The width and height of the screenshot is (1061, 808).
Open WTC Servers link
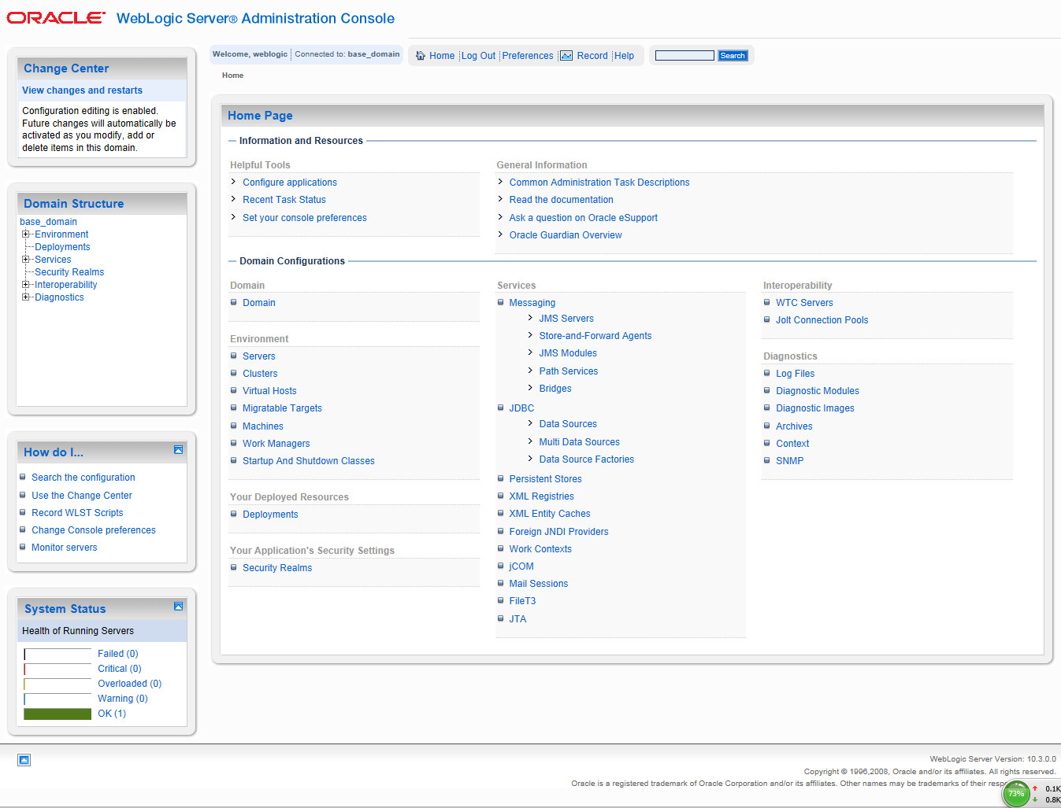point(804,303)
